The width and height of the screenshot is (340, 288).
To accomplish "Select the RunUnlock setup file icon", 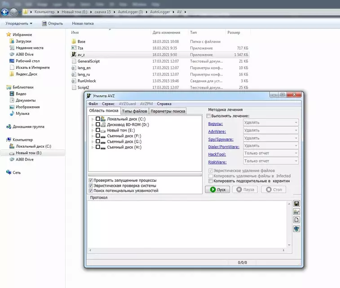I will point(74,81).
